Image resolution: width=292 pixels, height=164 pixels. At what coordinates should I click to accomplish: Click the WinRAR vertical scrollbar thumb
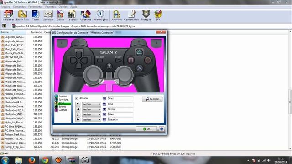[x=290, y=102]
